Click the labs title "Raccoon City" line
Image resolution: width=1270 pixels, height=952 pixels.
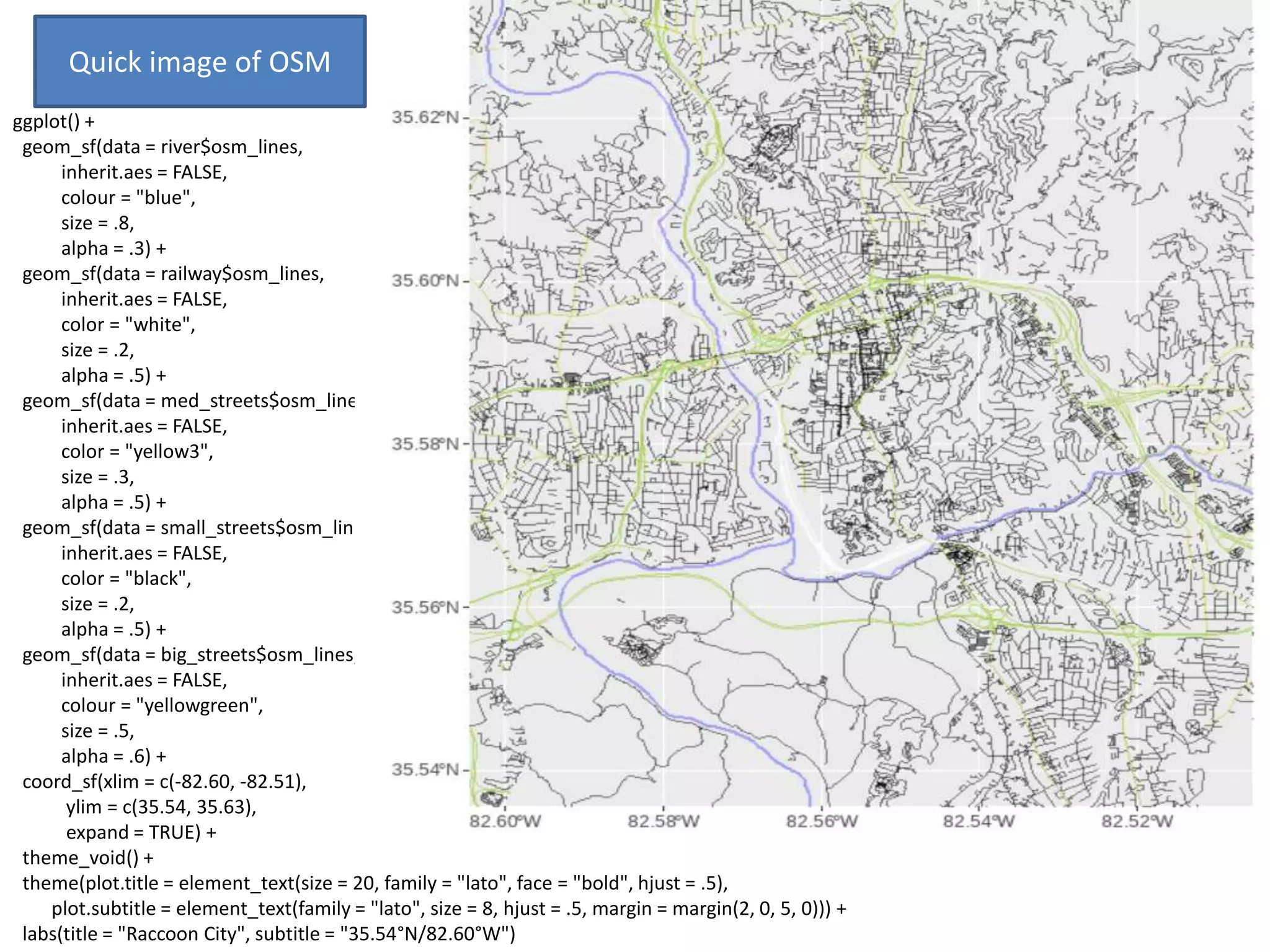point(269,934)
